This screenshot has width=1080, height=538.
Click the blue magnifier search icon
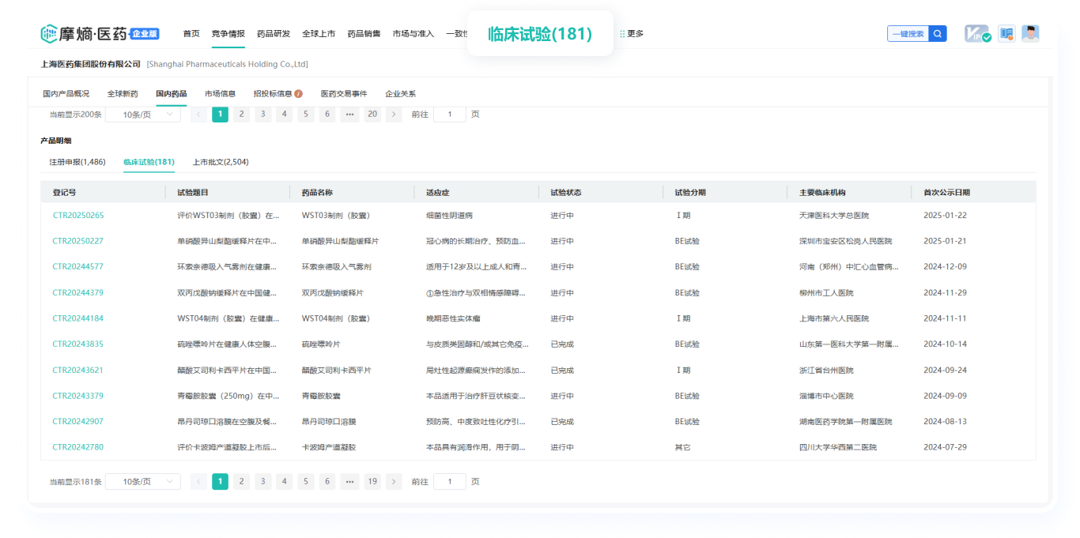point(938,34)
